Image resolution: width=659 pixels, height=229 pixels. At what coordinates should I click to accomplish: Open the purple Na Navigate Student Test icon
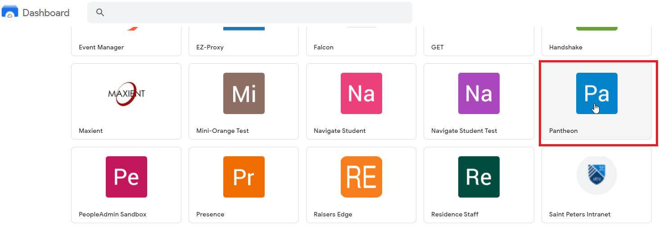coord(479,93)
